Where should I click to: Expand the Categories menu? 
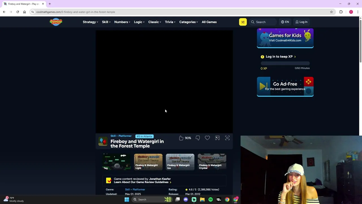[188, 22]
